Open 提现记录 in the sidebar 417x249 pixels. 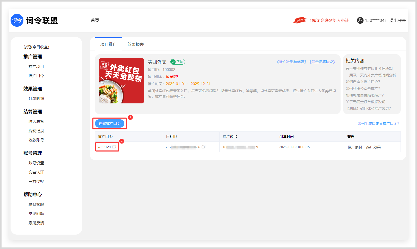[36, 131]
